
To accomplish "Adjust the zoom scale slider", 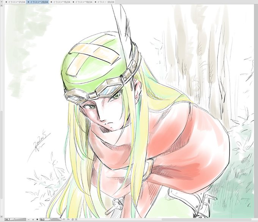I will click(20, 219).
